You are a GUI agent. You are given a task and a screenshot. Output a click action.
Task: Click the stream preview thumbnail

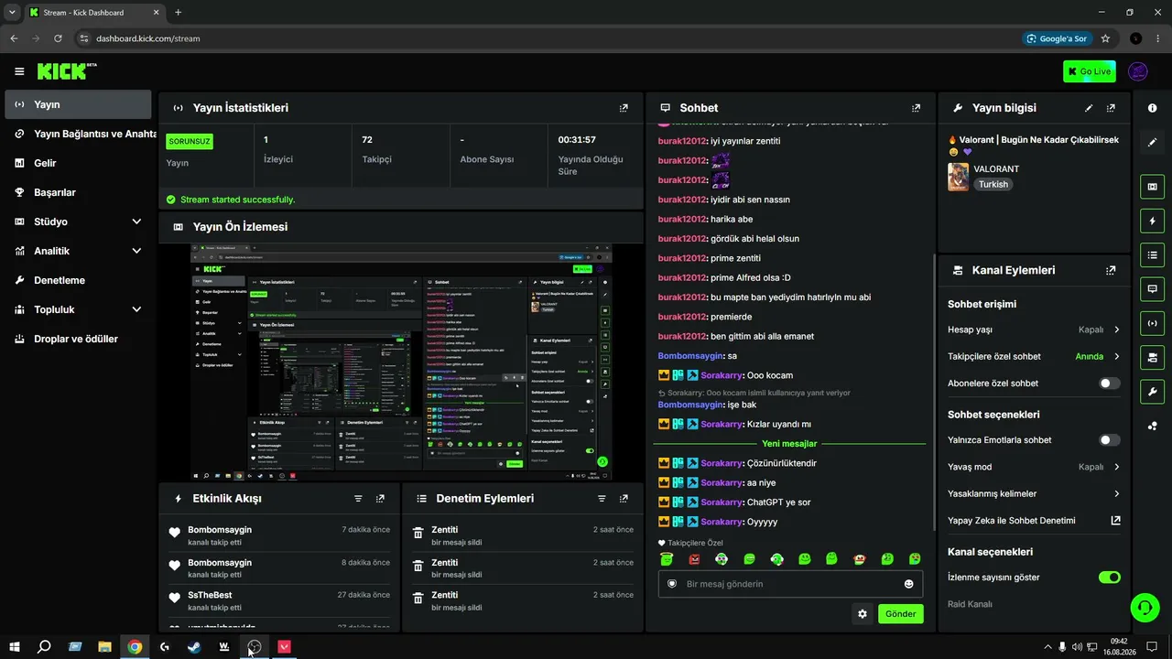coord(401,362)
